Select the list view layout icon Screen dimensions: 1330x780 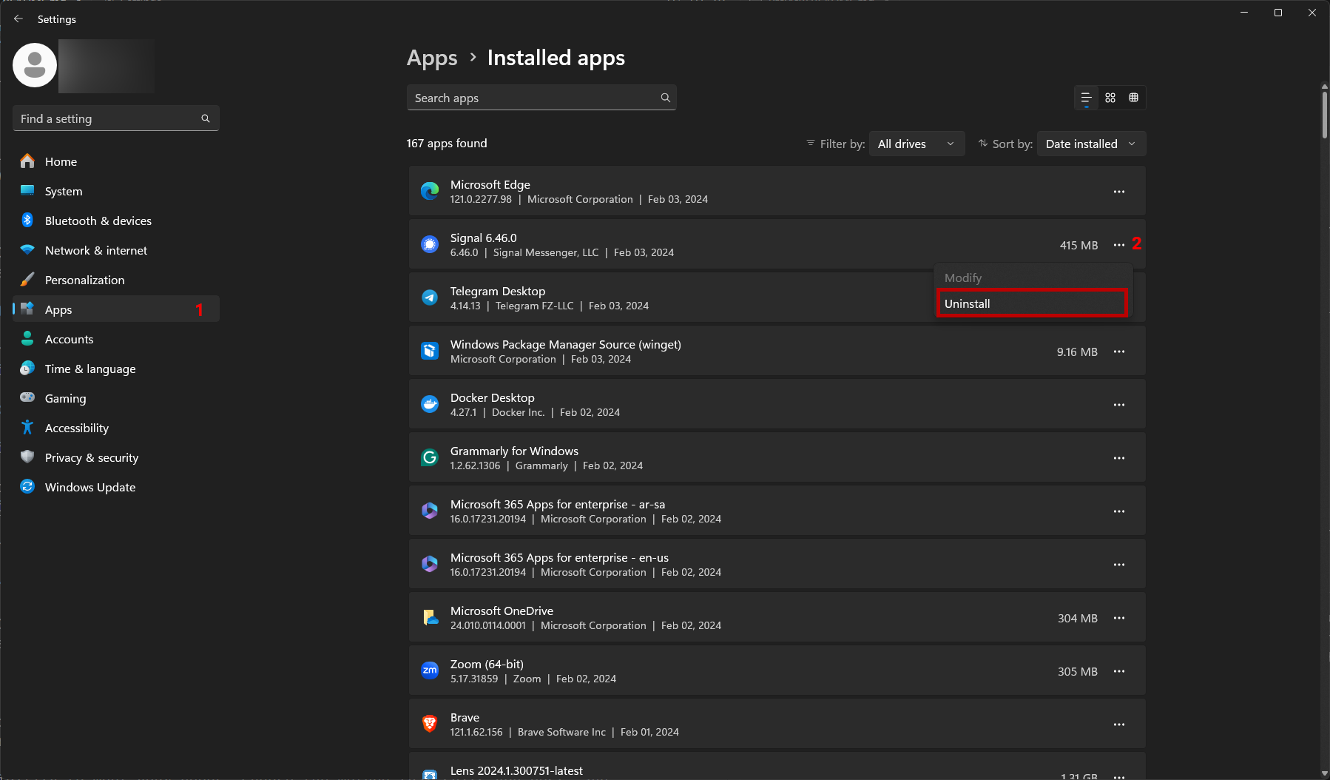pyautogui.click(x=1086, y=98)
